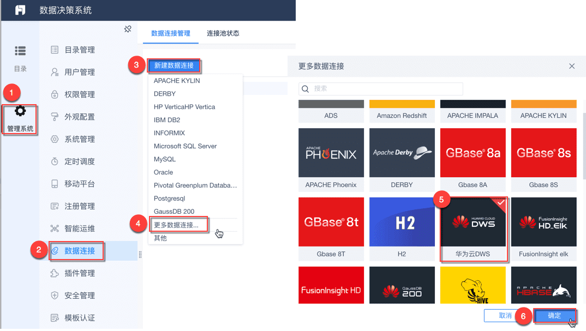Click the 管理系统 gear icon
Screen dimensions: 586x331
[20, 111]
